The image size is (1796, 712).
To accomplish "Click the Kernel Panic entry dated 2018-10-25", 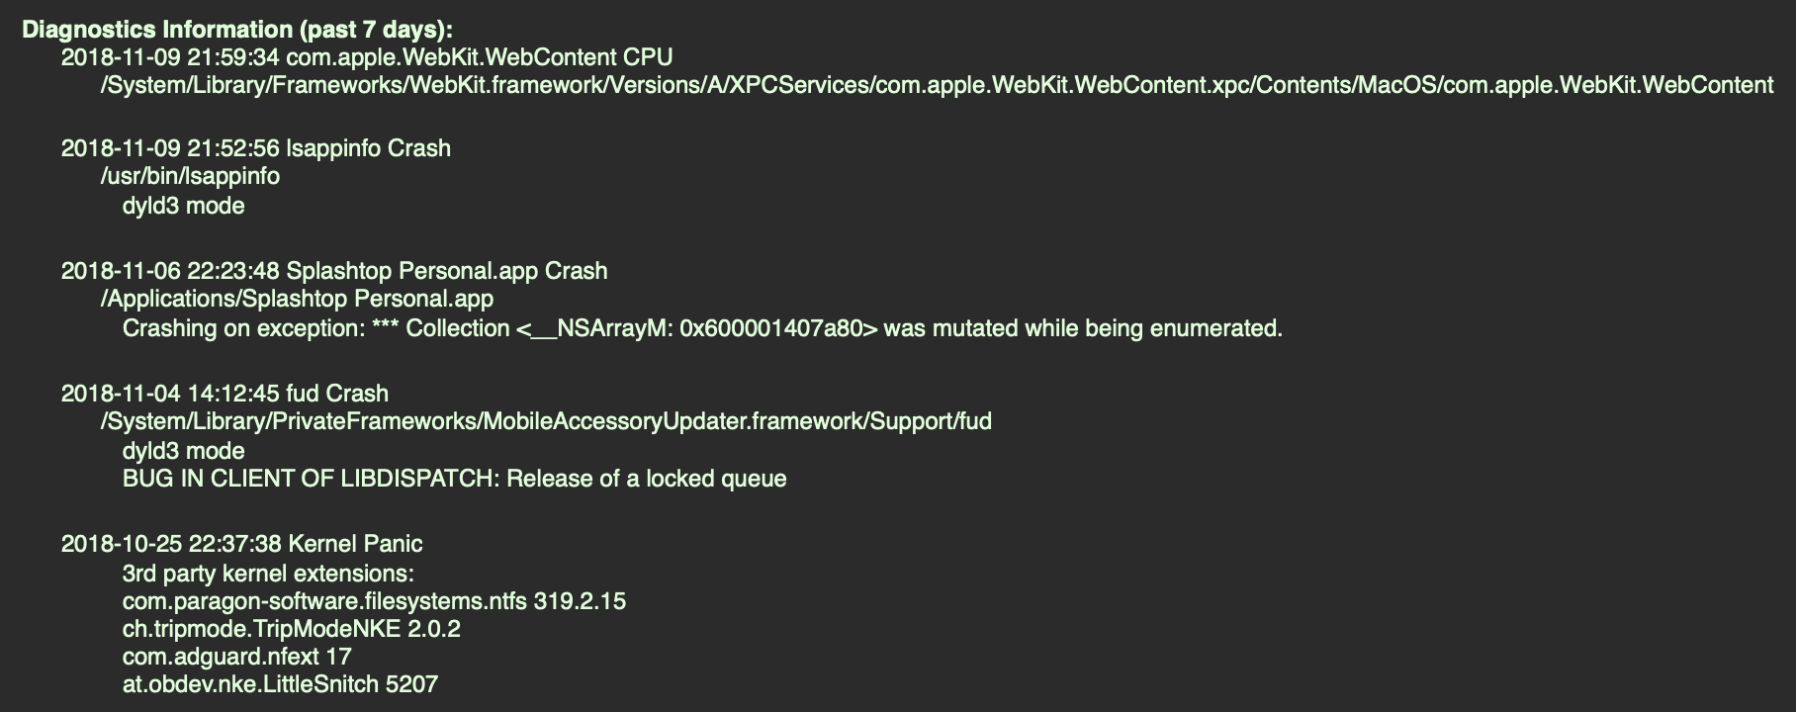I will point(241,544).
